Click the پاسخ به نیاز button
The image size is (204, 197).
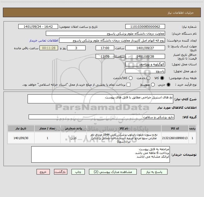click(154, 172)
